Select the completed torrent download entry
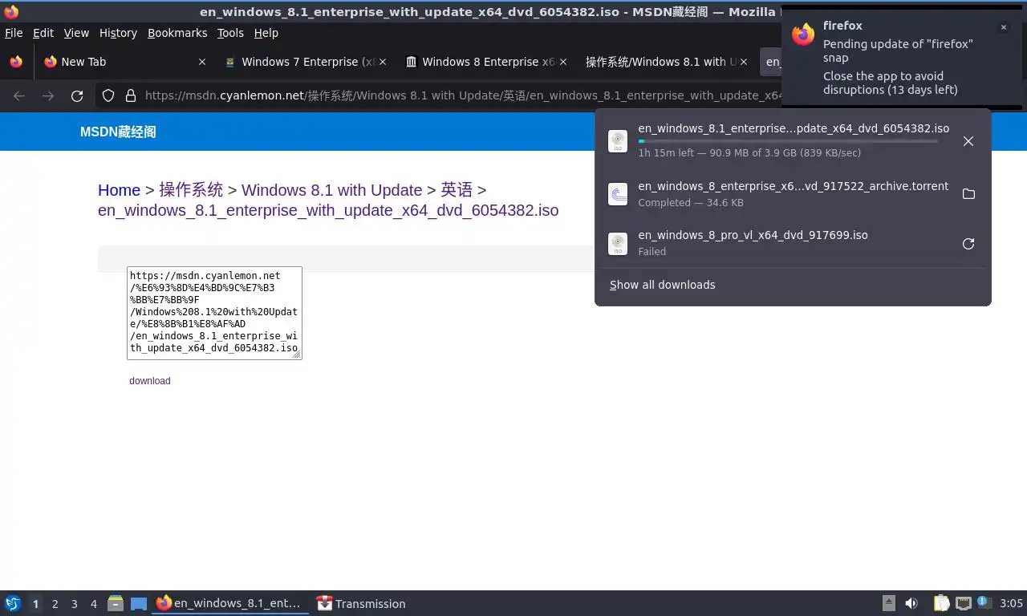 point(793,193)
